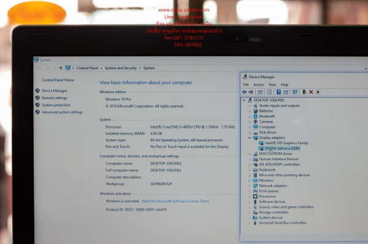
Task: Click the update driver icon with green arrow
Action: click(304, 92)
